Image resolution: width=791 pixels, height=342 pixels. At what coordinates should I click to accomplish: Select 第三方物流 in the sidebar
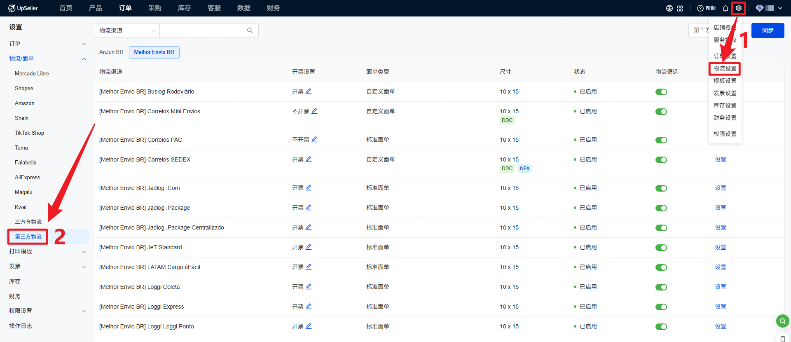pos(28,237)
